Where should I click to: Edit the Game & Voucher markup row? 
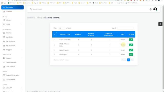click(131, 40)
